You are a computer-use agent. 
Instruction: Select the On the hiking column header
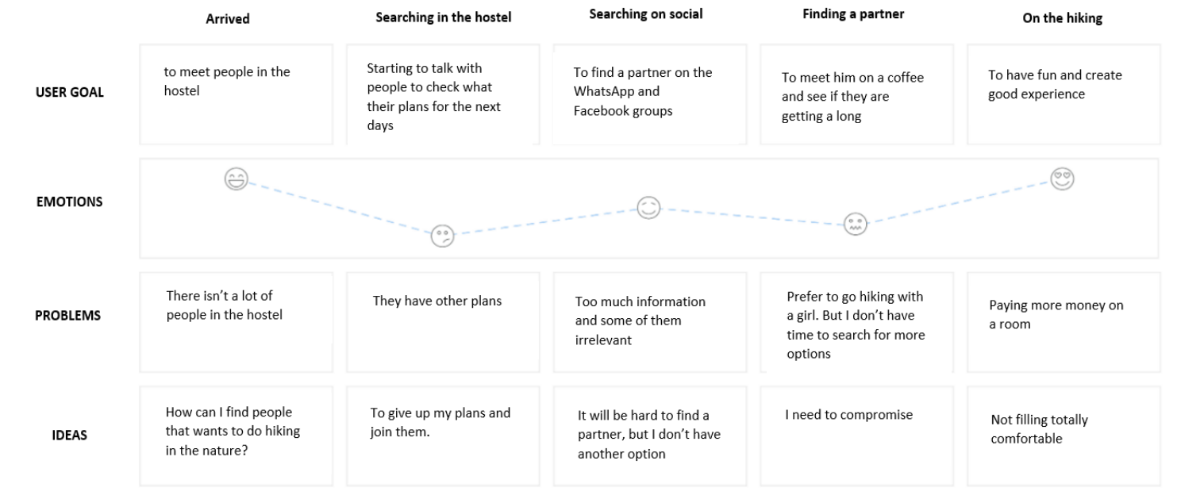[1062, 19]
